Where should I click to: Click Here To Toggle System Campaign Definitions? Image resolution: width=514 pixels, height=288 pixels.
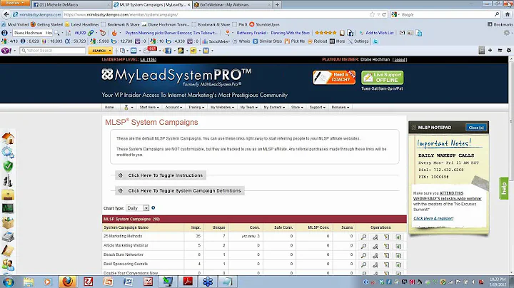180,190
